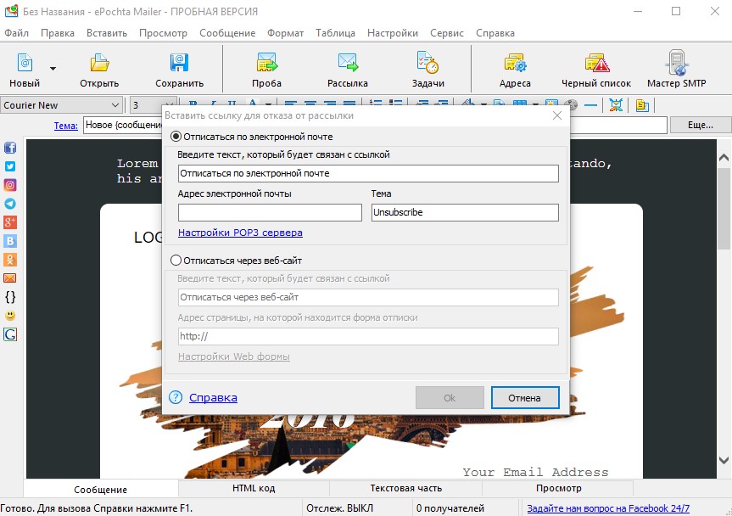Click the Отмена button
Image resolution: width=732 pixels, height=516 pixels.
[525, 398]
